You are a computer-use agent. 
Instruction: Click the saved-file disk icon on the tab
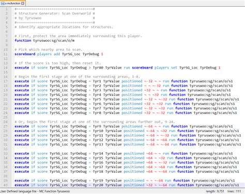[3, 3]
